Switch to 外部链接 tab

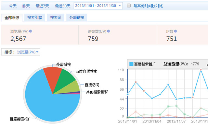pos(77,18)
